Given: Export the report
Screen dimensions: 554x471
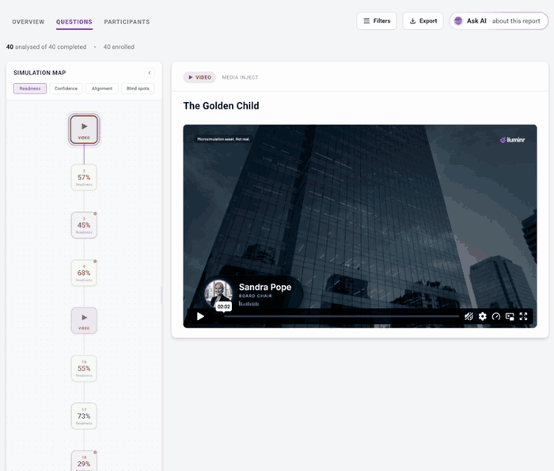Looking at the screenshot, I should point(423,21).
